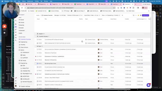Click the highlighted support inbox rail icon

click(x=16, y=27)
